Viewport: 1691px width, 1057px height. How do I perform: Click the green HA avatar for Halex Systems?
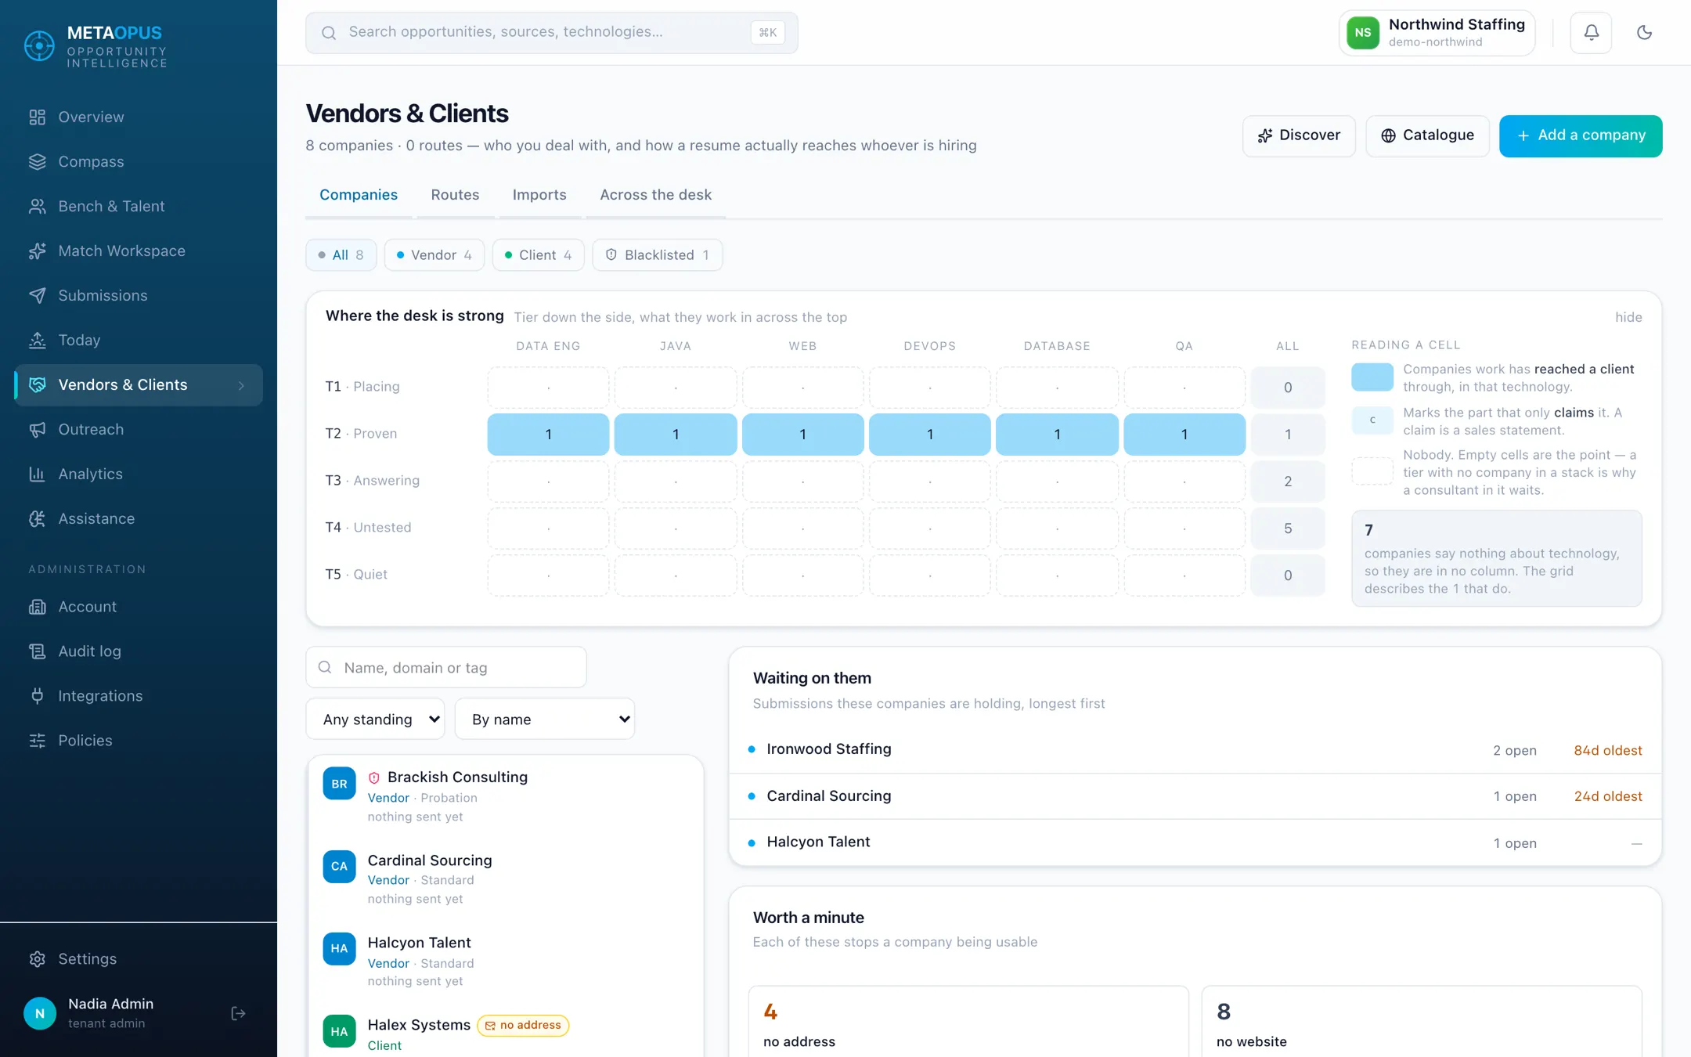[339, 1032]
